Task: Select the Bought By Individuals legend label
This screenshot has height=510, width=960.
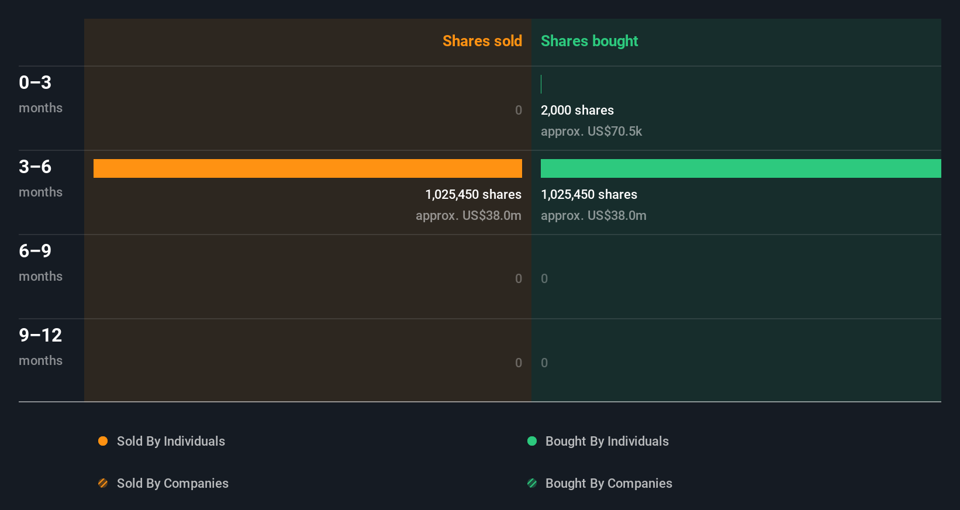Action: [x=607, y=441]
